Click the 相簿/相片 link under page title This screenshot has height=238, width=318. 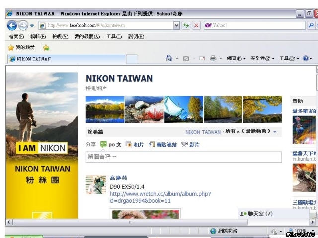pyautogui.click(x=96, y=88)
